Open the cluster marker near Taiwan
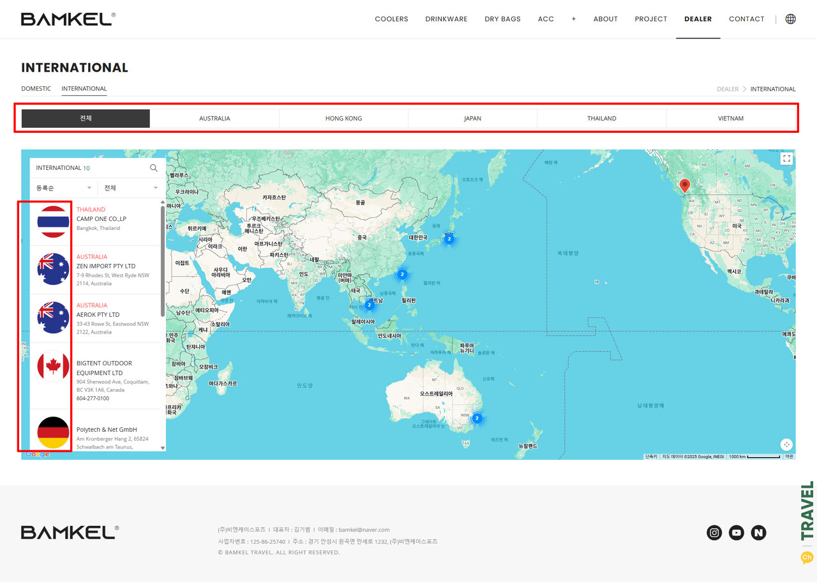The width and height of the screenshot is (817, 582). [x=402, y=274]
